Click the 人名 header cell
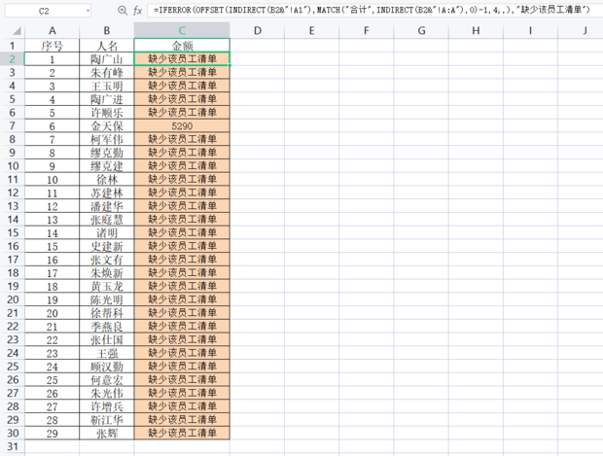Screen dimensions: 603x456 coord(107,46)
